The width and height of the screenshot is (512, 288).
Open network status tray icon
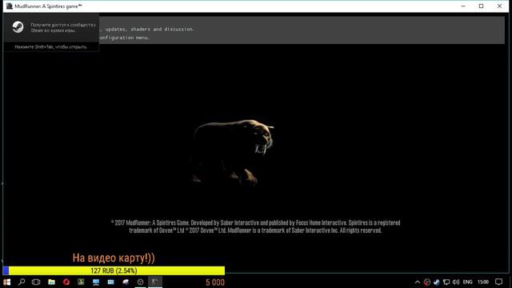click(x=446, y=282)
